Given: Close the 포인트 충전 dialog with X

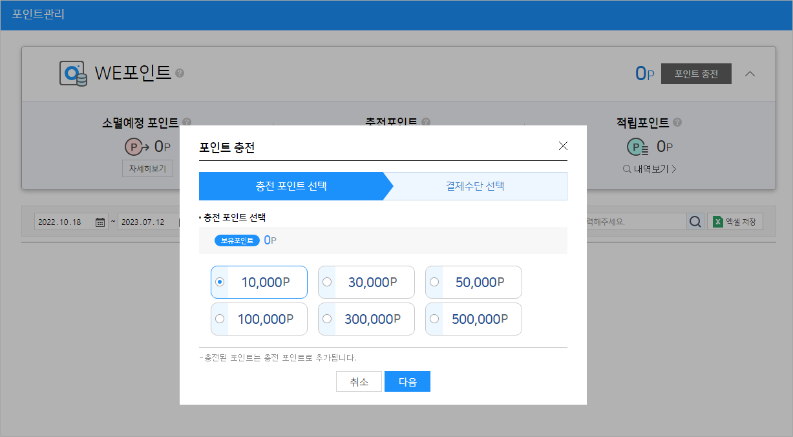Looking at the screenshot, I should click(563, 146).
